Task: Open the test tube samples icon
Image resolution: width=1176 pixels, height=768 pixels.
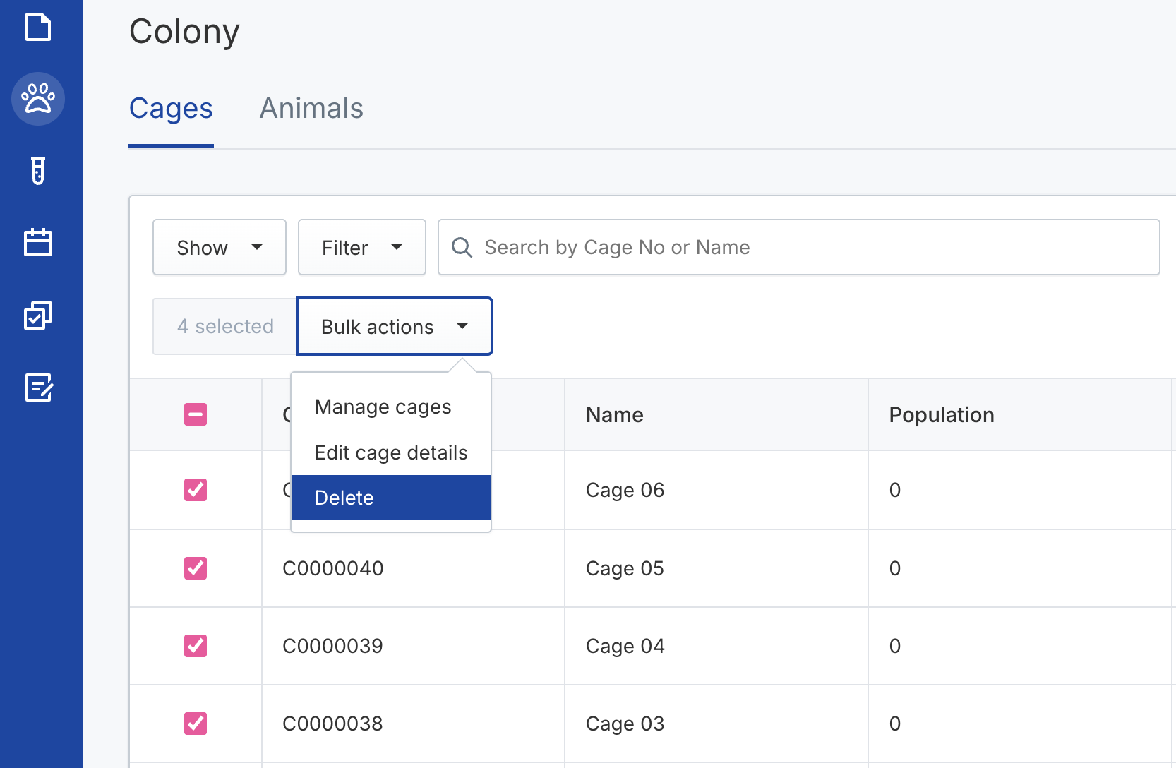Action: pos(38,171)
